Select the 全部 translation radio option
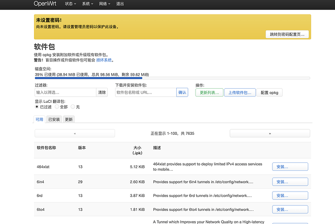 pyautogui.click(x=57, y=107)
